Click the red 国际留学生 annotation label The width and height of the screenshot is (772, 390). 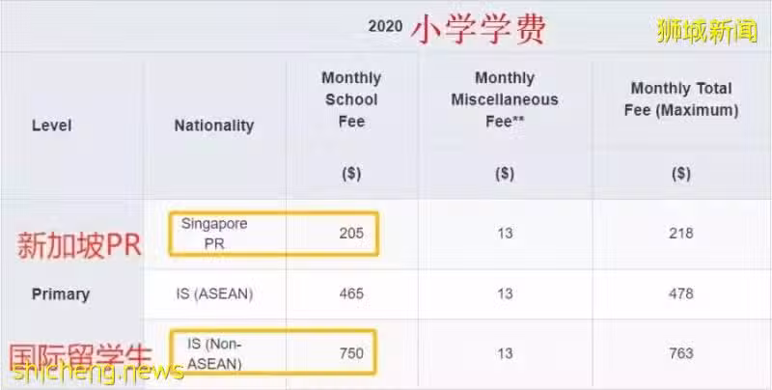(x=80, y=357)
